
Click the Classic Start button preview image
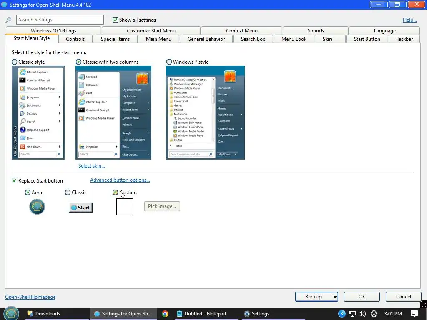(x=80, y=207)
